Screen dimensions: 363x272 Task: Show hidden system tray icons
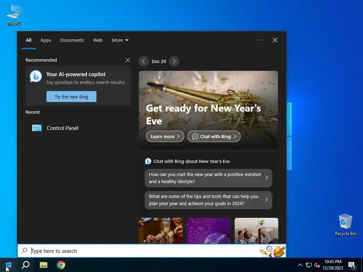(x=300, y=265)
